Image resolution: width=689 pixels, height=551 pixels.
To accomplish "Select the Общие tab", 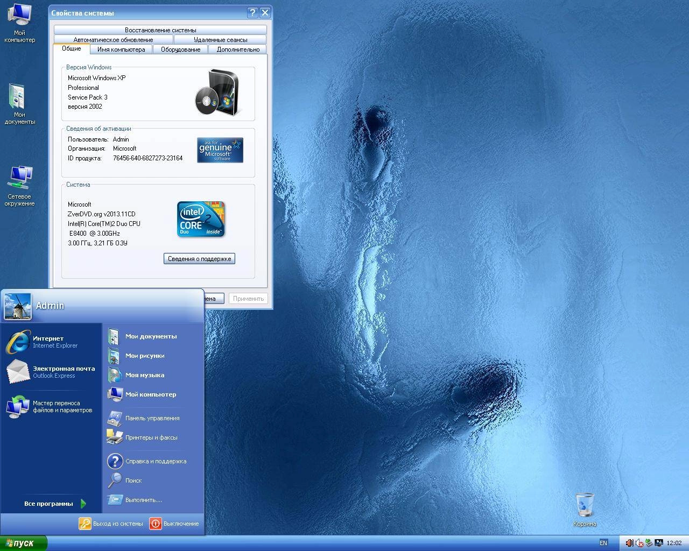I will [x=71, y=48].
